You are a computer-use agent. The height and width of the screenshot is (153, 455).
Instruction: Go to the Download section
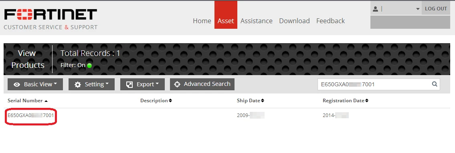(294, 21)
